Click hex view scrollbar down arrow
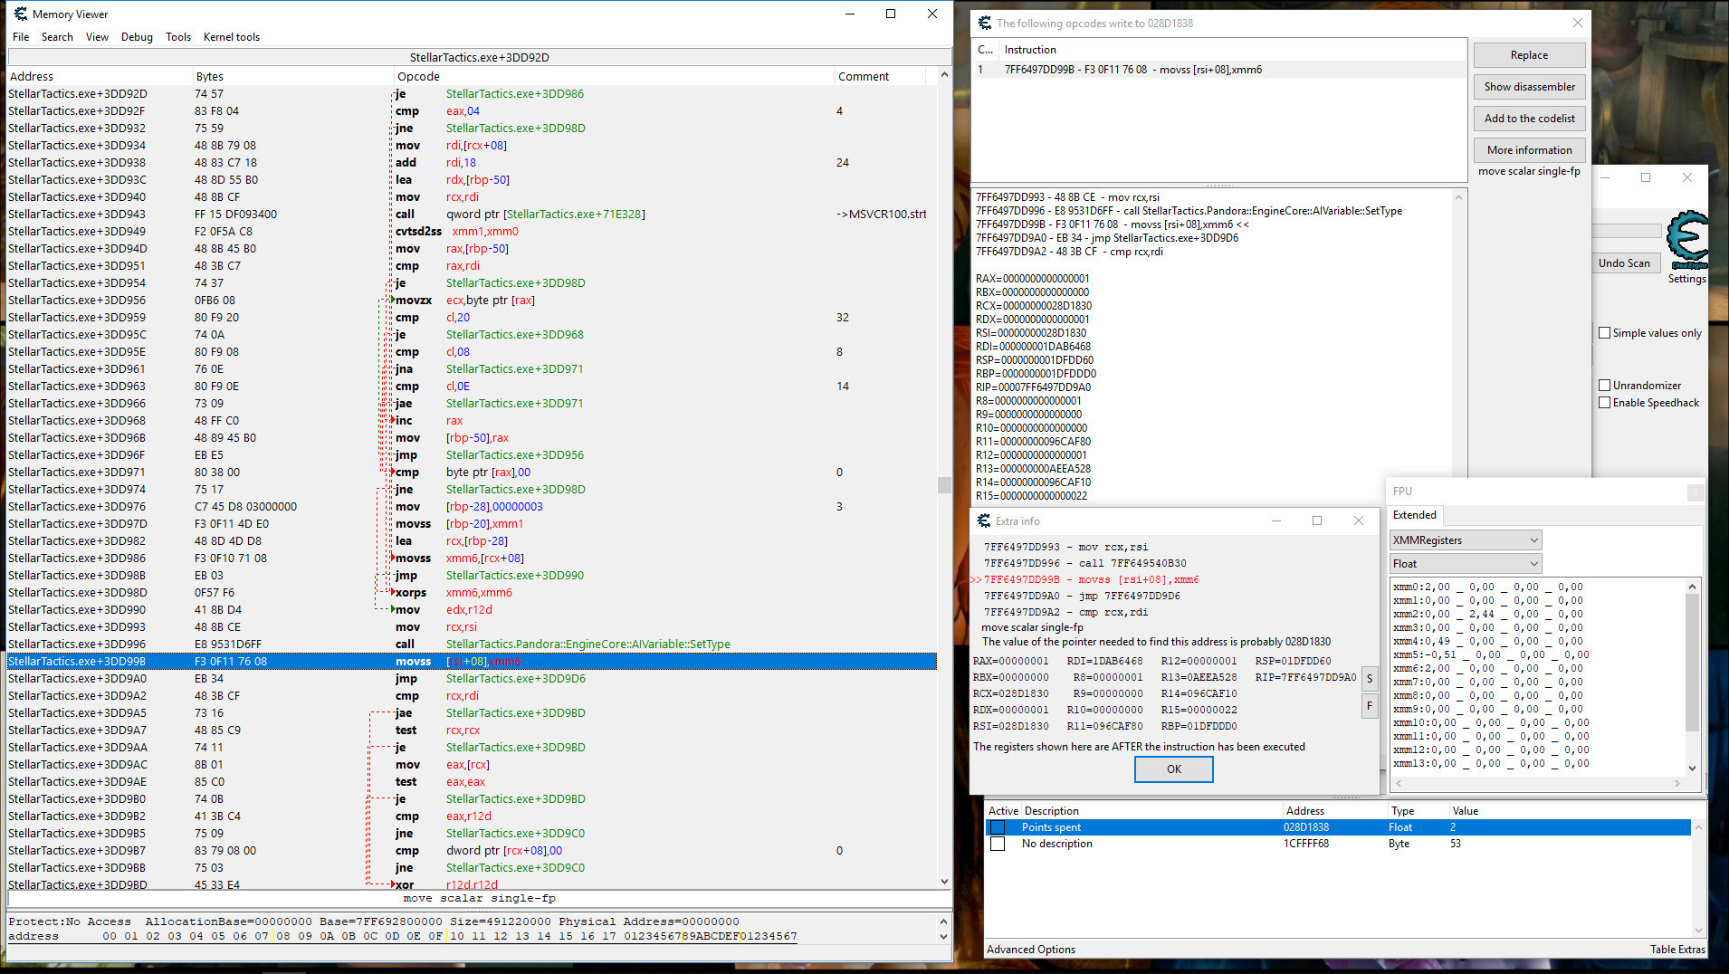 point(944,937)
